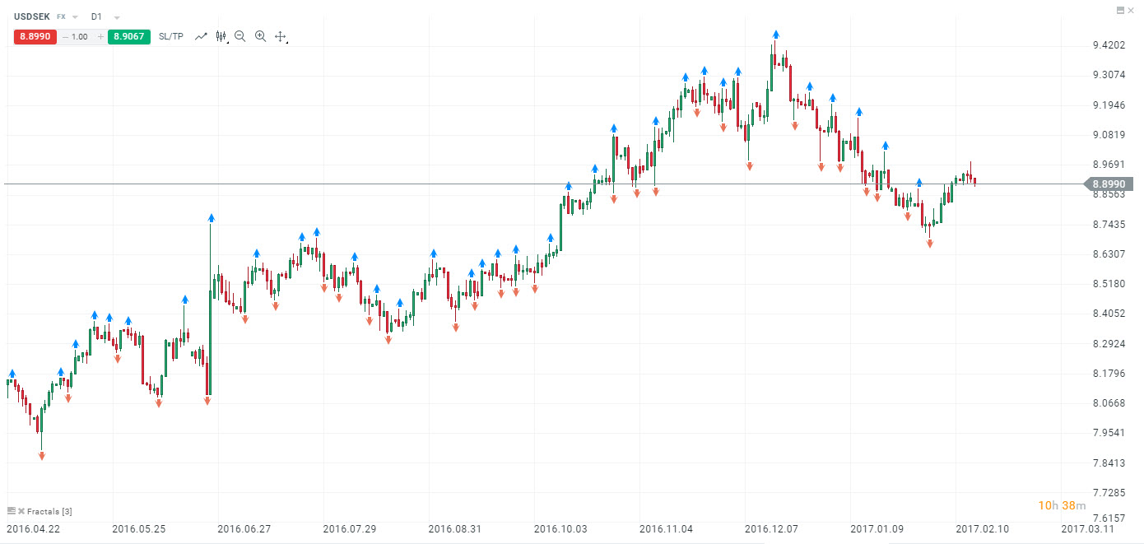Image resolution: width=1144 pixels, height=544 pixels.
Task: Open Fractals indicator settings icon
Action: (11, 511)
